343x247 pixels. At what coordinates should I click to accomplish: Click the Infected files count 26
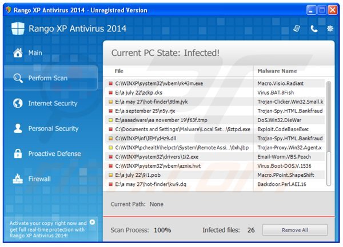pos(251,230)
